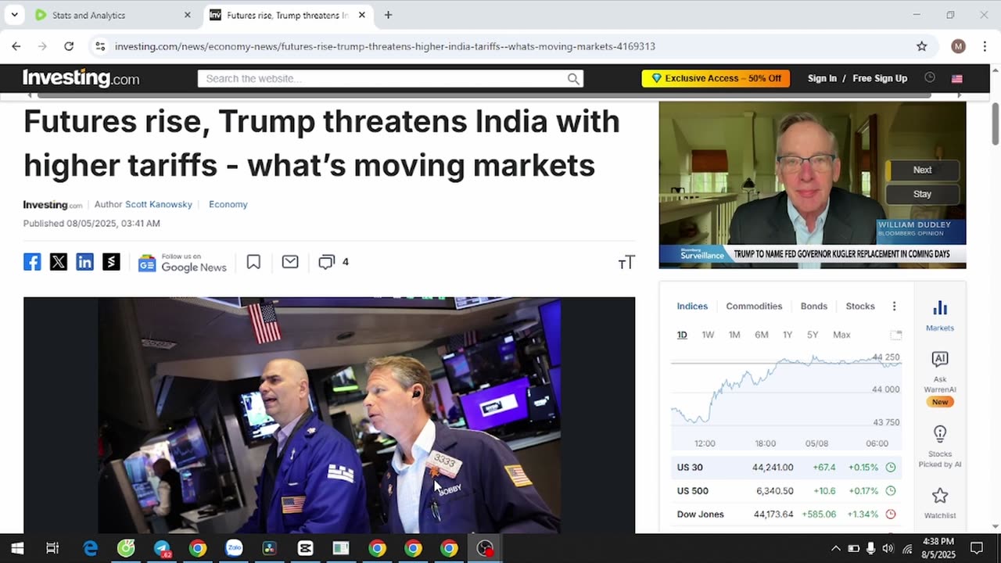Set chart range to Max

point(841,335)
